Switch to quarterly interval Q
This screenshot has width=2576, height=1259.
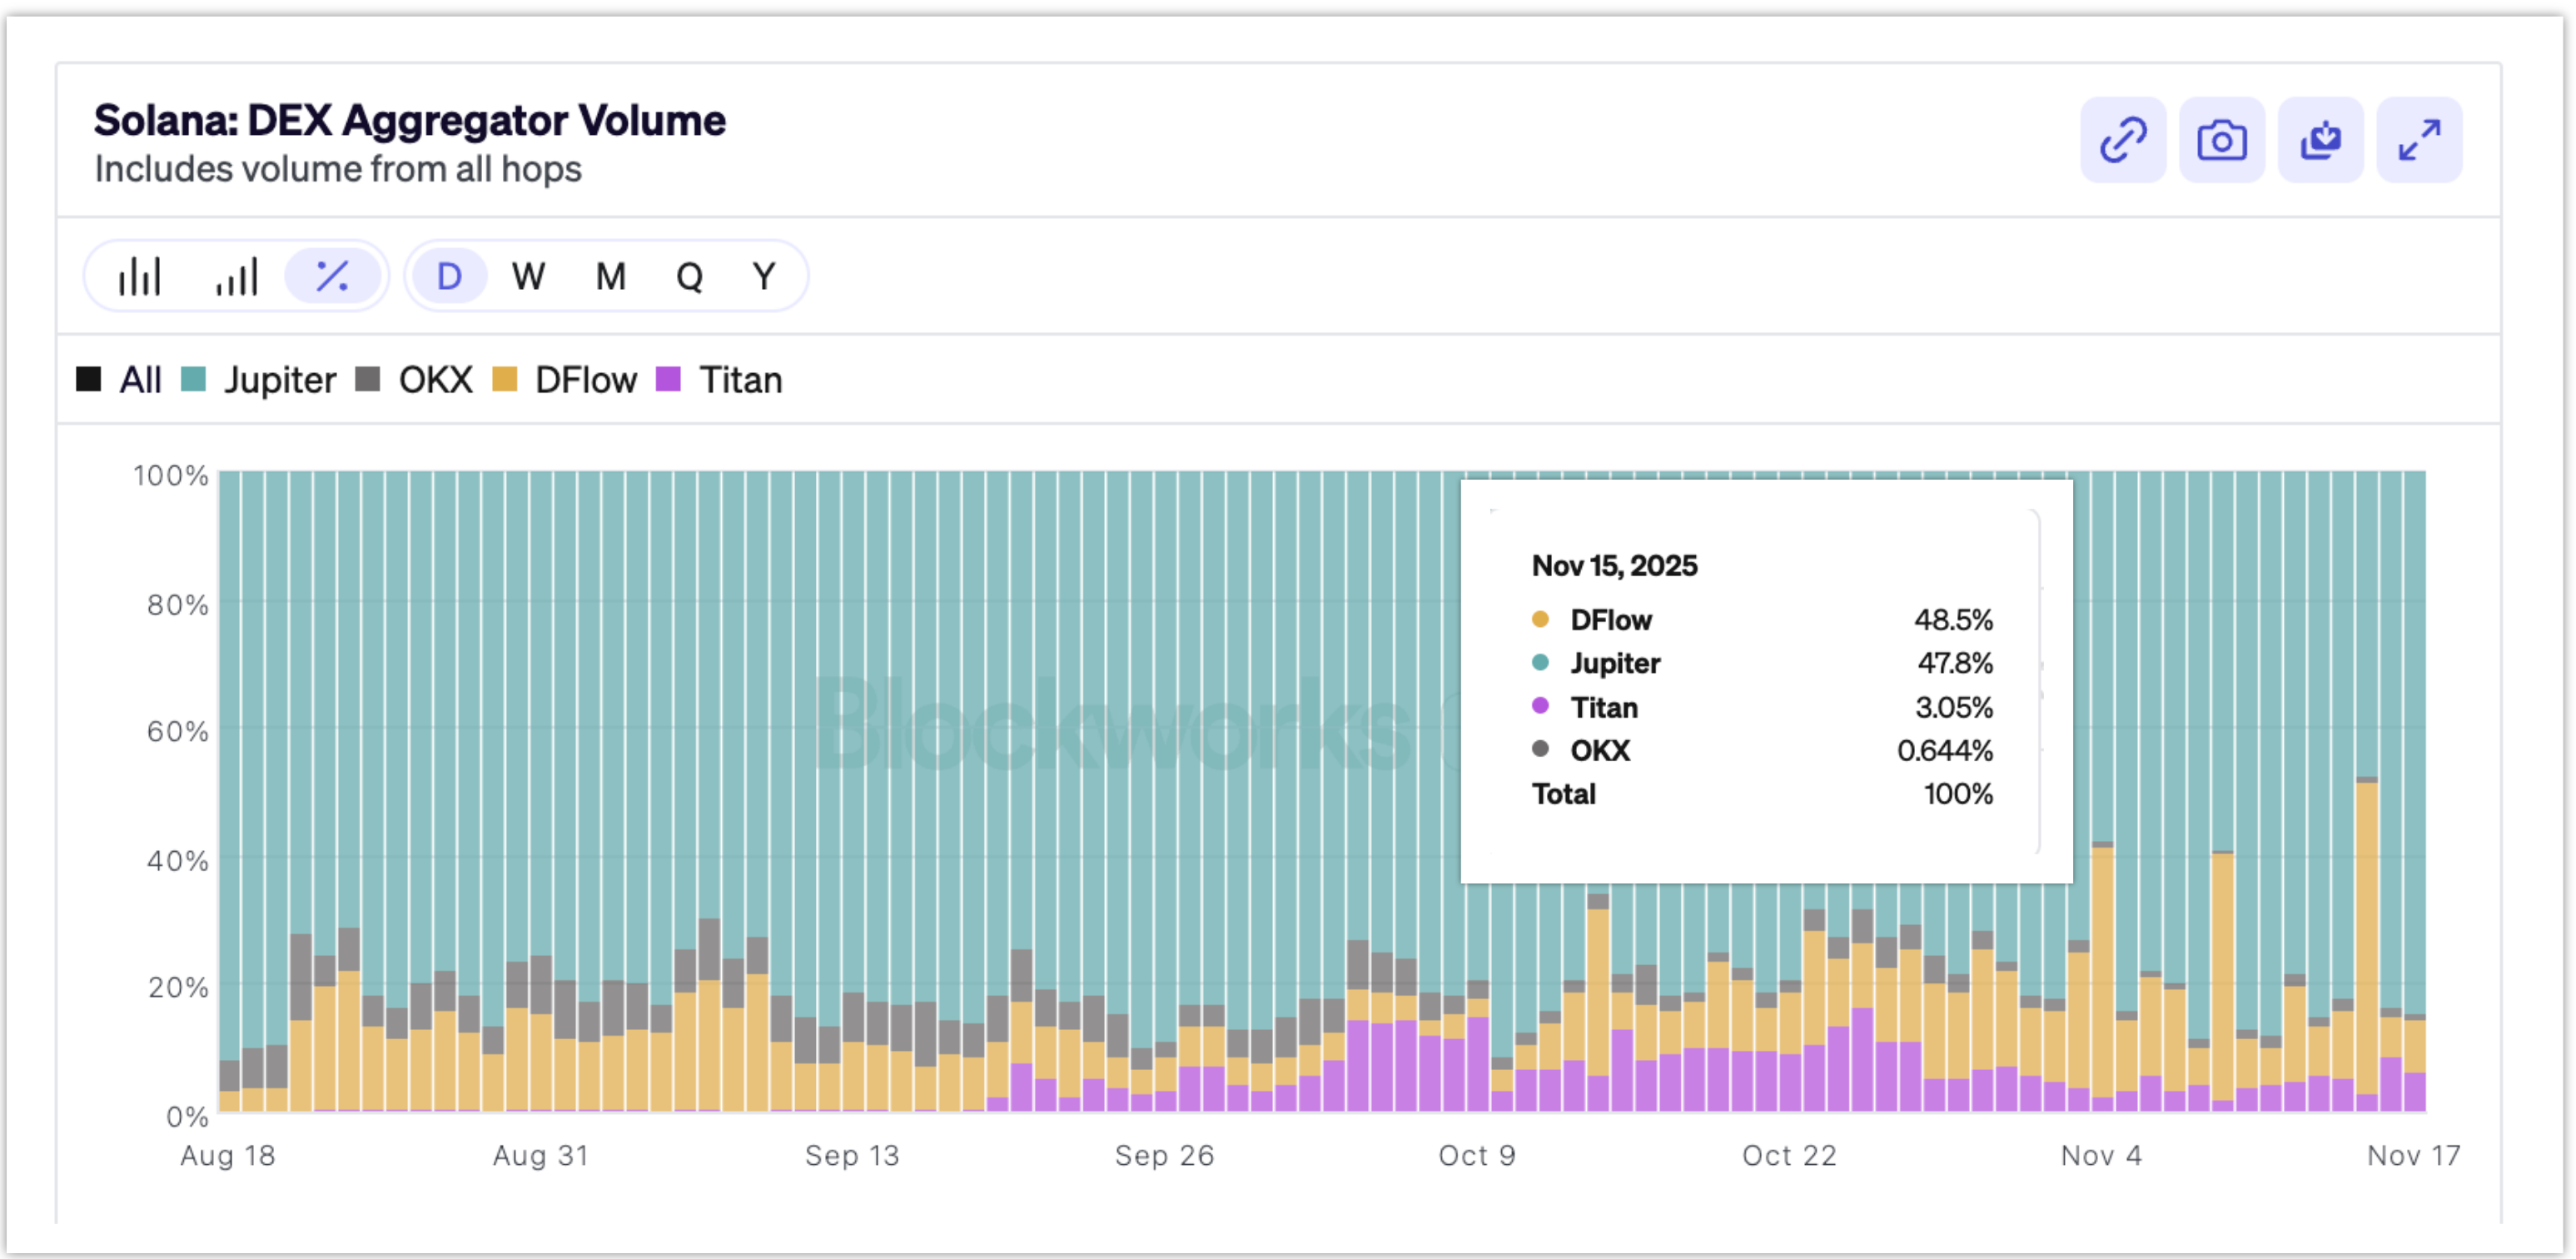[x=689, y=276]
